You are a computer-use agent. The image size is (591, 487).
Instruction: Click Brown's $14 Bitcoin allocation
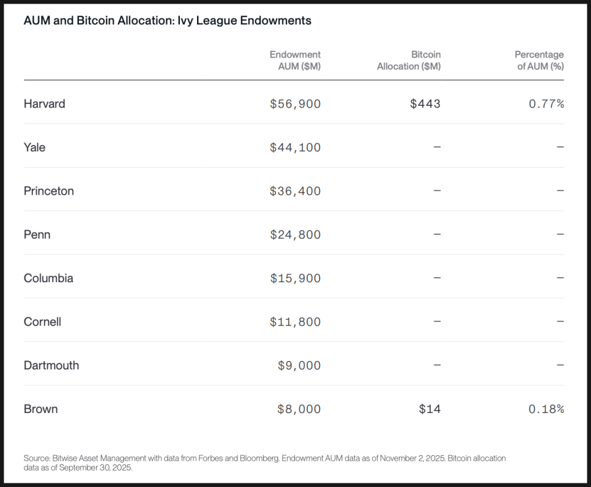click(x=429, y=409)
